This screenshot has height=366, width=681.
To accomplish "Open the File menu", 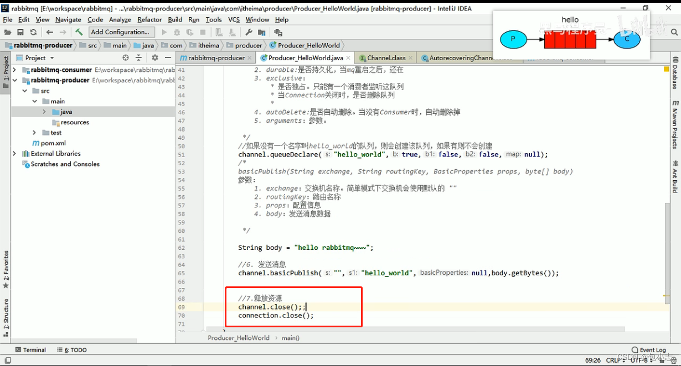I will 7,19.
